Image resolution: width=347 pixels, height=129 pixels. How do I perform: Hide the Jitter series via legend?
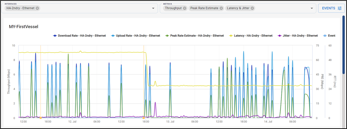(x=298, y=35)
